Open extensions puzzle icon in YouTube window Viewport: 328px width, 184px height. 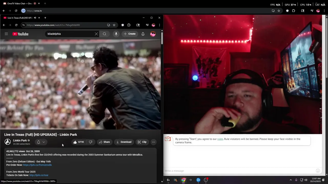(129, 25)
